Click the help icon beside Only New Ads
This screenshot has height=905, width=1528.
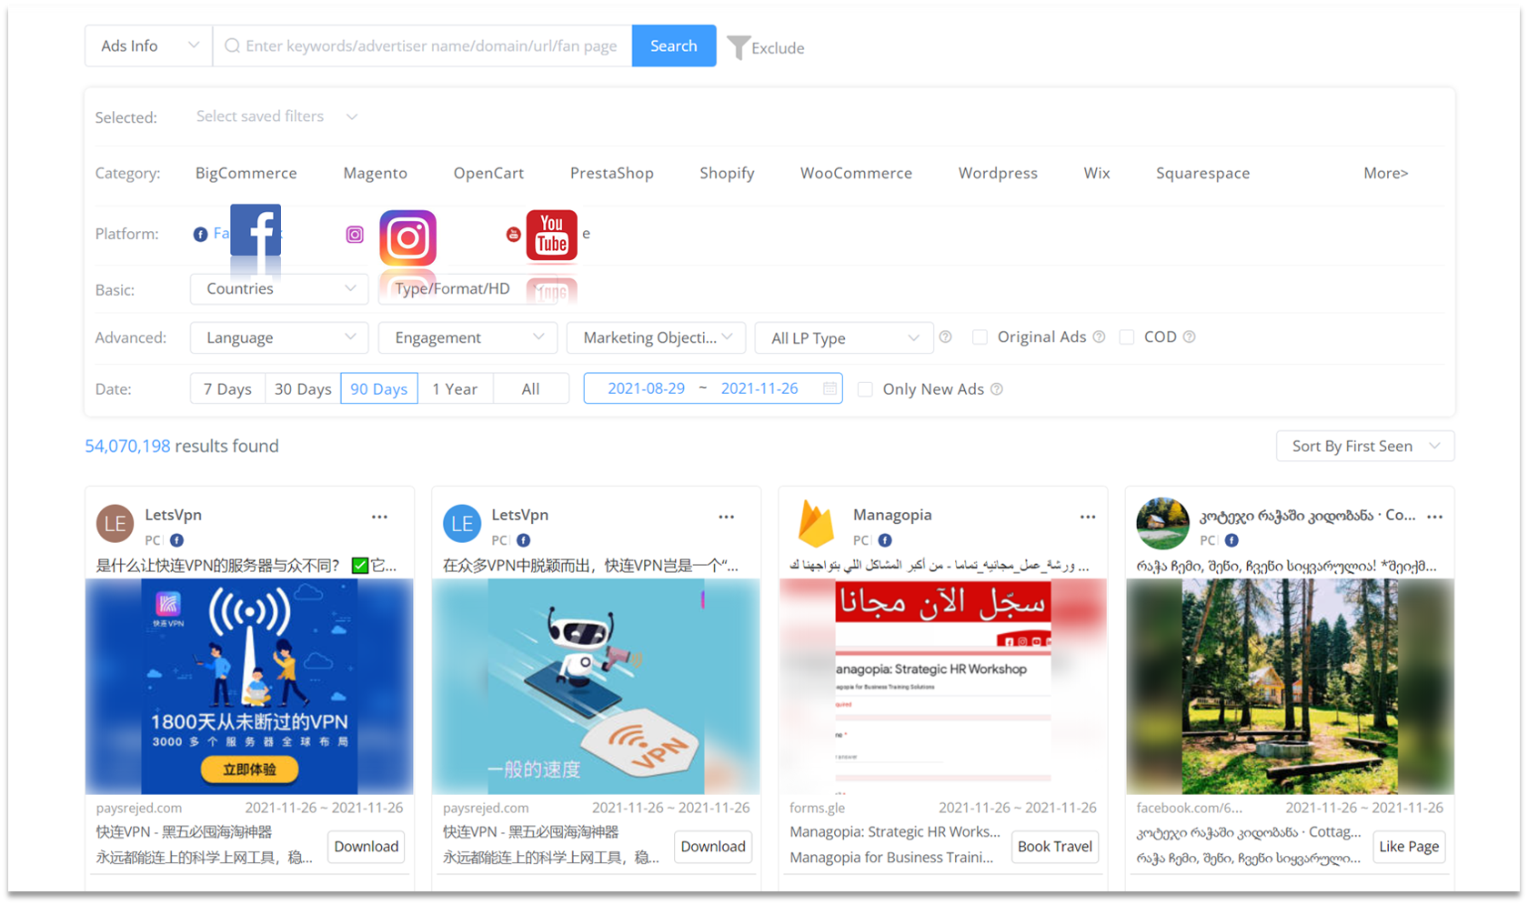coord(997,389)
